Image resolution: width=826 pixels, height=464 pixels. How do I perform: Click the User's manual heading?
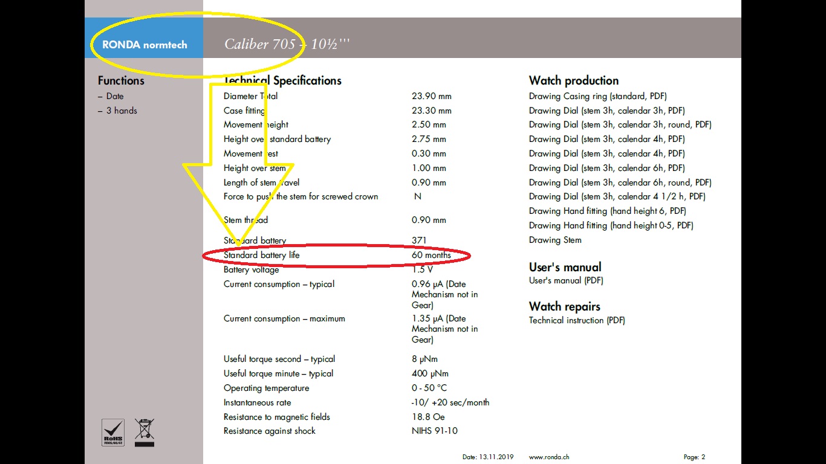pyautogui.click(x=565, y=267)
